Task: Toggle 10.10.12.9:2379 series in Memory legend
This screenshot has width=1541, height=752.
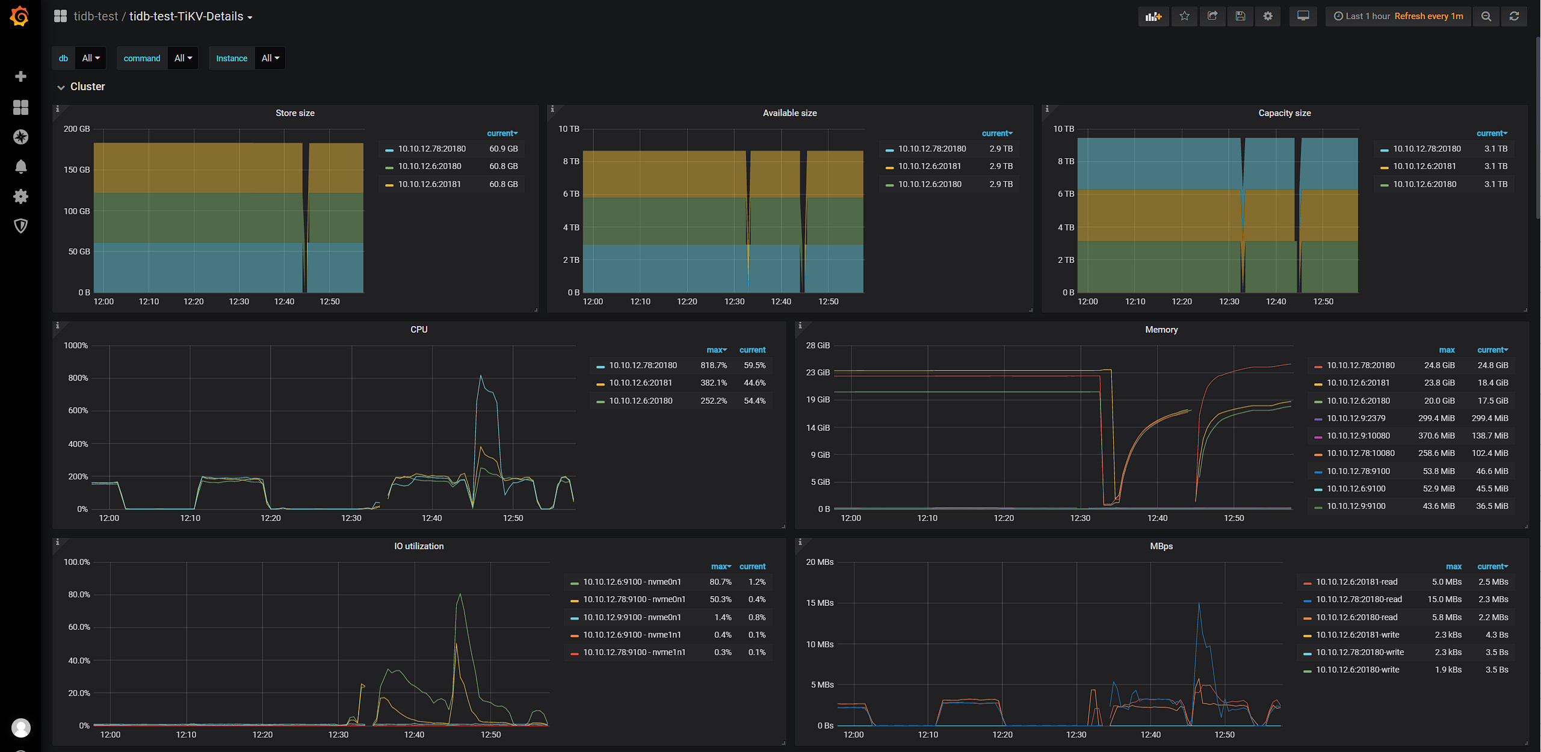Action: coord(1356,418)
